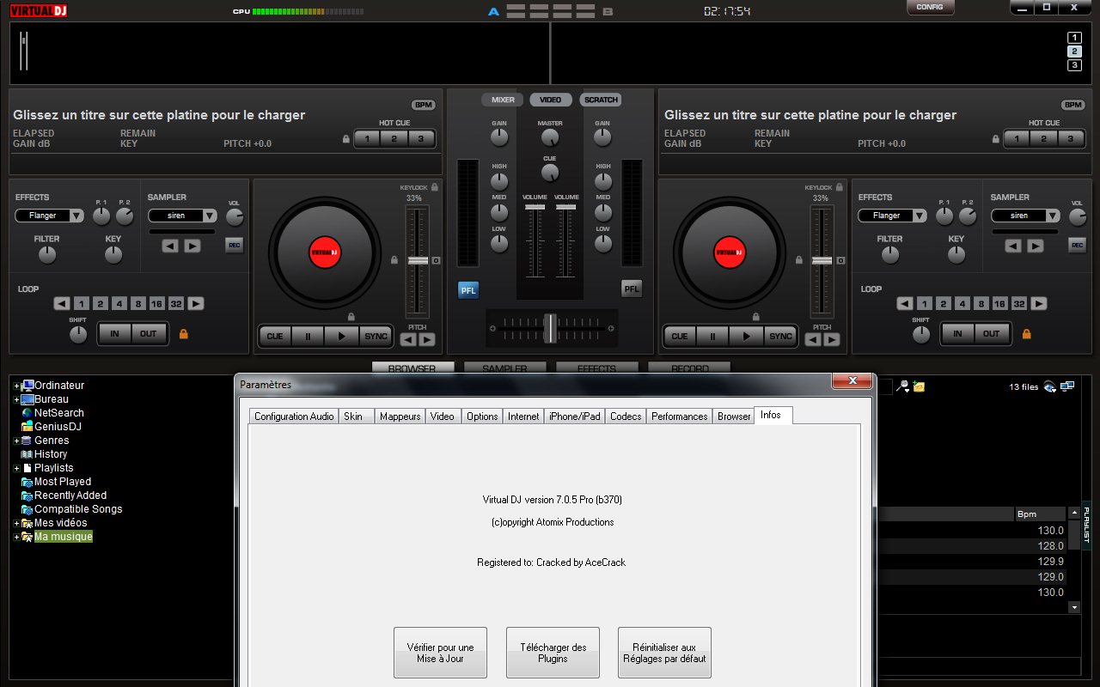Go to next sample on left sampler
This screenshot has height=687, width=1100.
(192, 246)
